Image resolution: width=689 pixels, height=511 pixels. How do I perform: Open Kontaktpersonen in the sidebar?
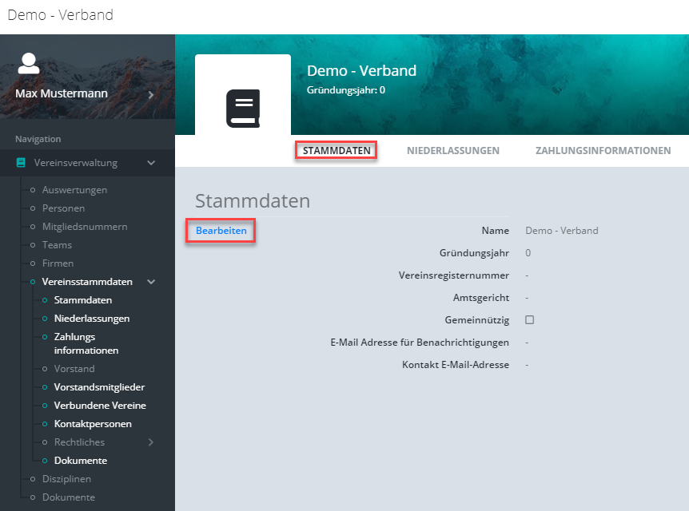[x=93, y=424]
